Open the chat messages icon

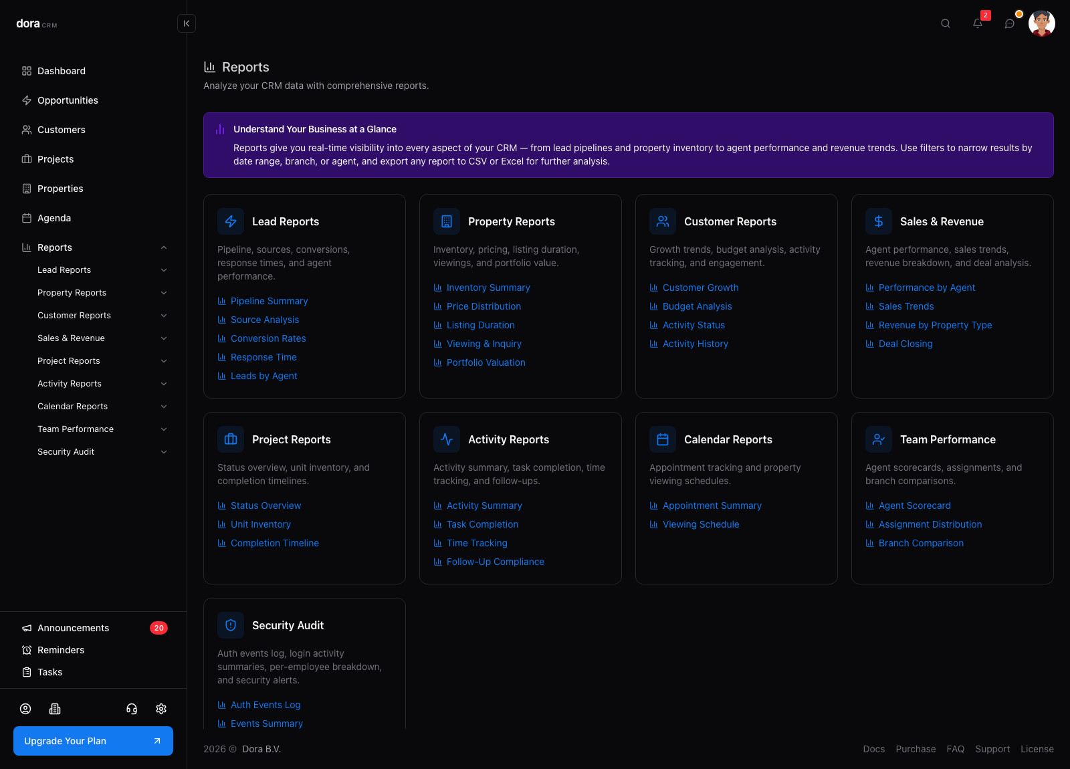pos(1010,23)
